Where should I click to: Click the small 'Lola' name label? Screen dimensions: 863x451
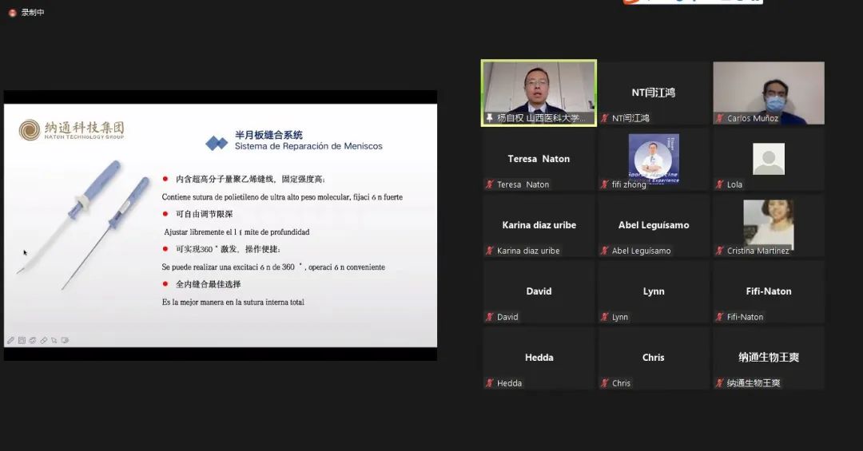pos(734,185)
